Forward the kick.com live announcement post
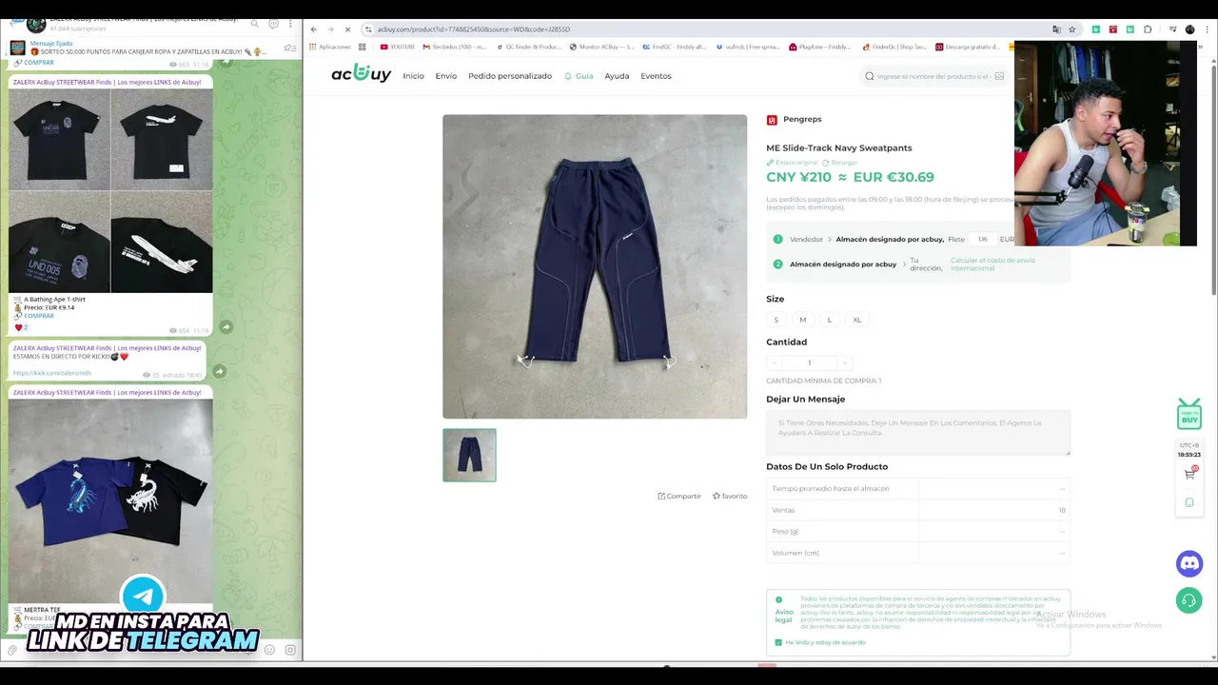The width and height of the screenshot is (1218, 685). click(219, 371)
